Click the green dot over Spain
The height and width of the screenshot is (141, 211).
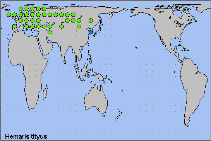click(x=15, y=26)
